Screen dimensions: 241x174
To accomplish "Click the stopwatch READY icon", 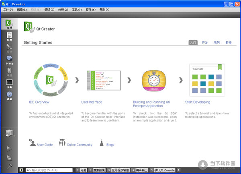I will click(154, 81).
